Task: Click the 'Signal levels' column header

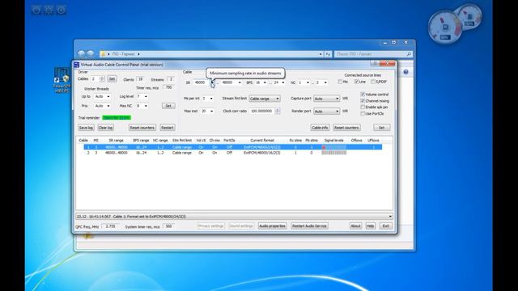Action: [334, 141]
